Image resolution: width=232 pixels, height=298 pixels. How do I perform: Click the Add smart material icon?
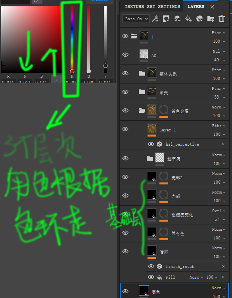(x=199, y=19)
